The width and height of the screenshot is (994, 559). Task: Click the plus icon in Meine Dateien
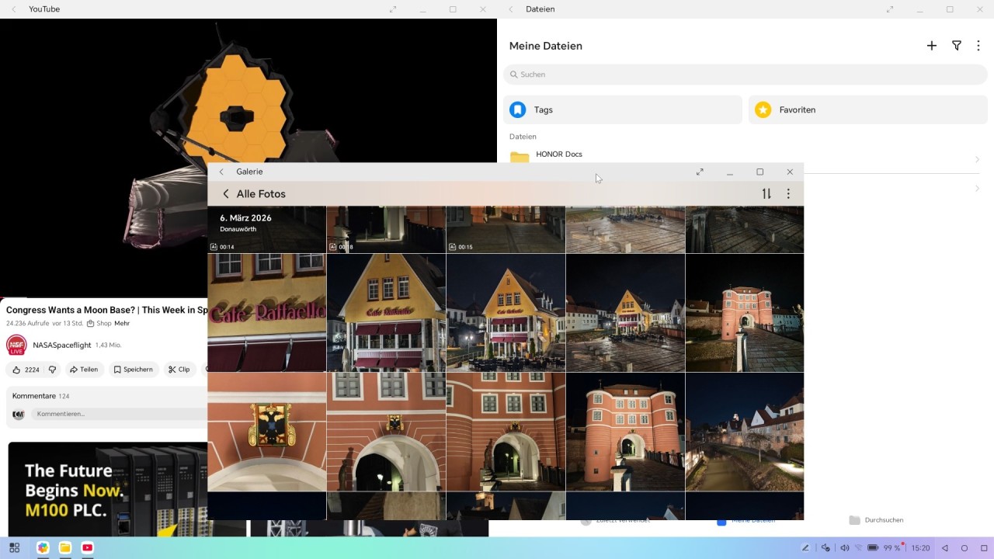click(x=932, y=46)
